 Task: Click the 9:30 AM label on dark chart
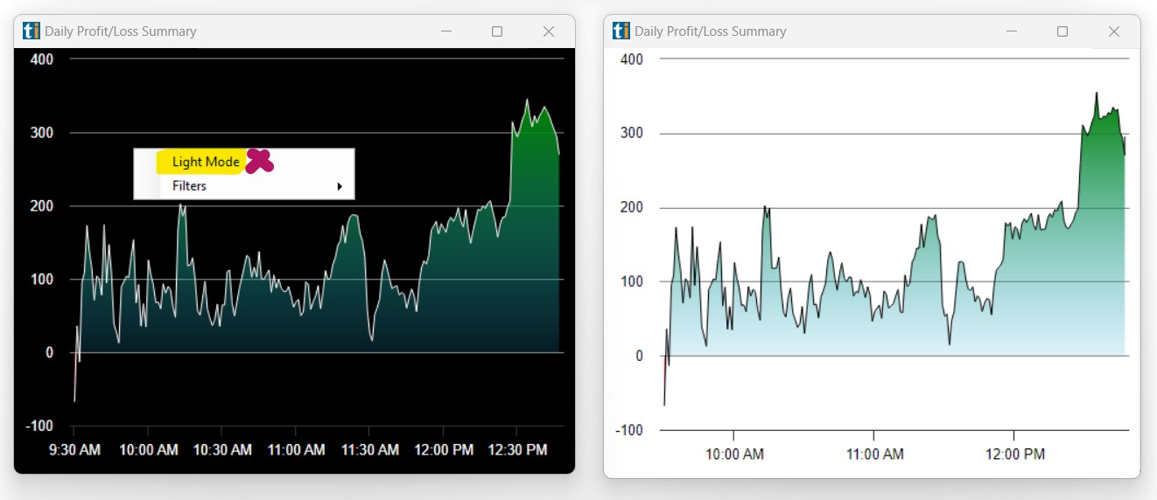(x=74, y=450)
